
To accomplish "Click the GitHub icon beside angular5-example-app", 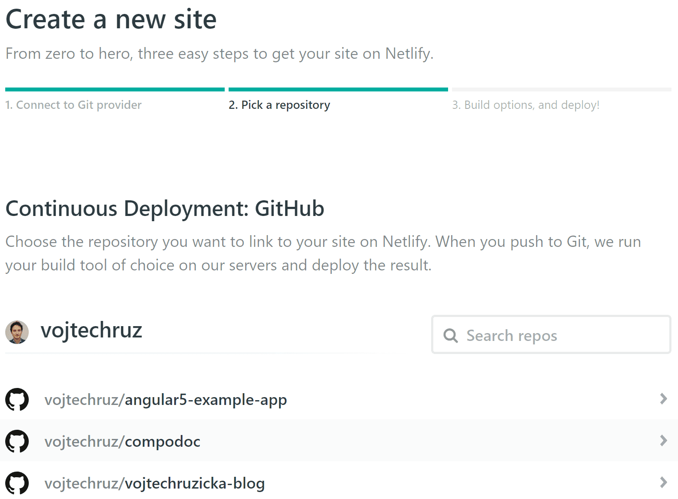I will [17, 399].
